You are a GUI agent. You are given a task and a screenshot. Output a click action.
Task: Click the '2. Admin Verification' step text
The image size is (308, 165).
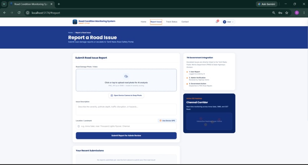[197, 78]
